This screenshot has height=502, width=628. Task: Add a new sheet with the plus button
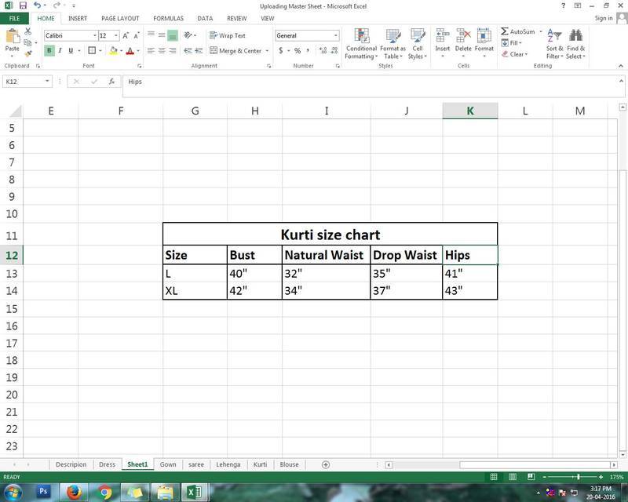326,464
